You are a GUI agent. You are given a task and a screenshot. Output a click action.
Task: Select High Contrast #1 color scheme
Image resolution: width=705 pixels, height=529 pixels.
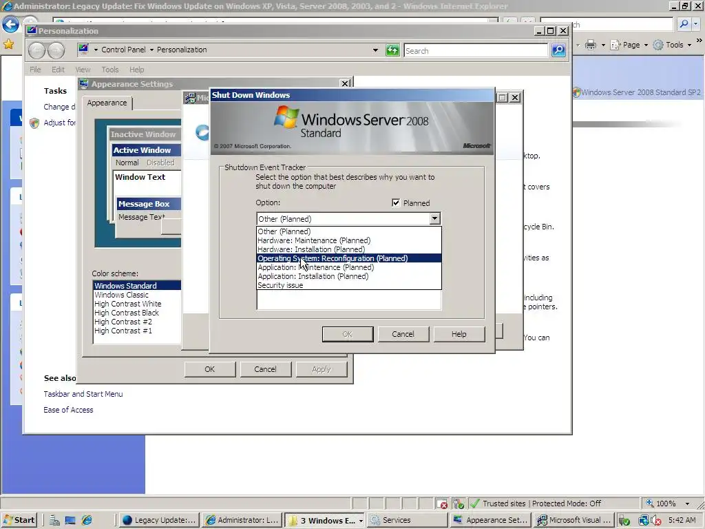pyautogui.click(x=137, y=331)
